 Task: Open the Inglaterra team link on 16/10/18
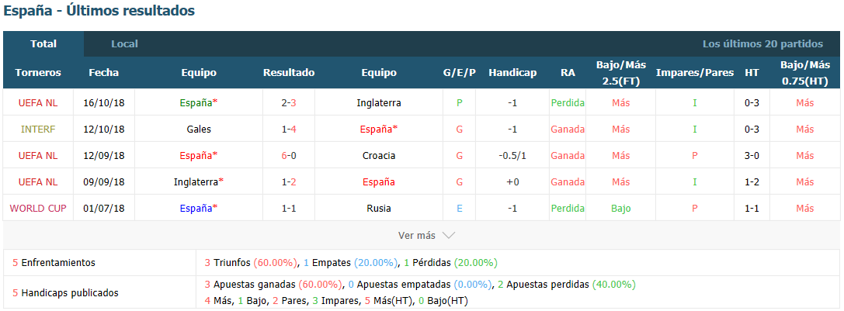coord(379,103)
